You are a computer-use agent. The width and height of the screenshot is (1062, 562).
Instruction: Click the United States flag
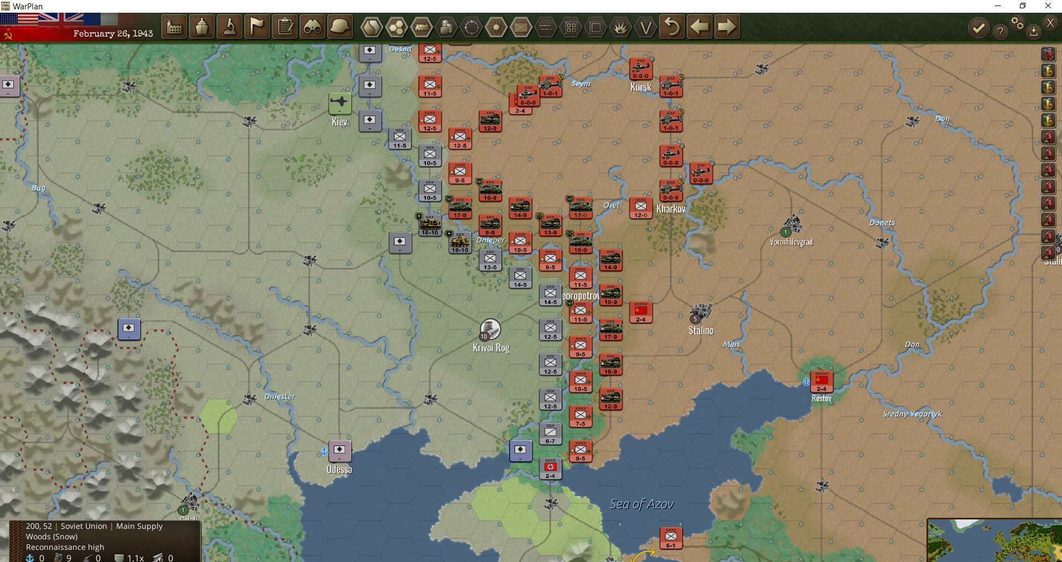pyautogui.click(x=19, y=19)
